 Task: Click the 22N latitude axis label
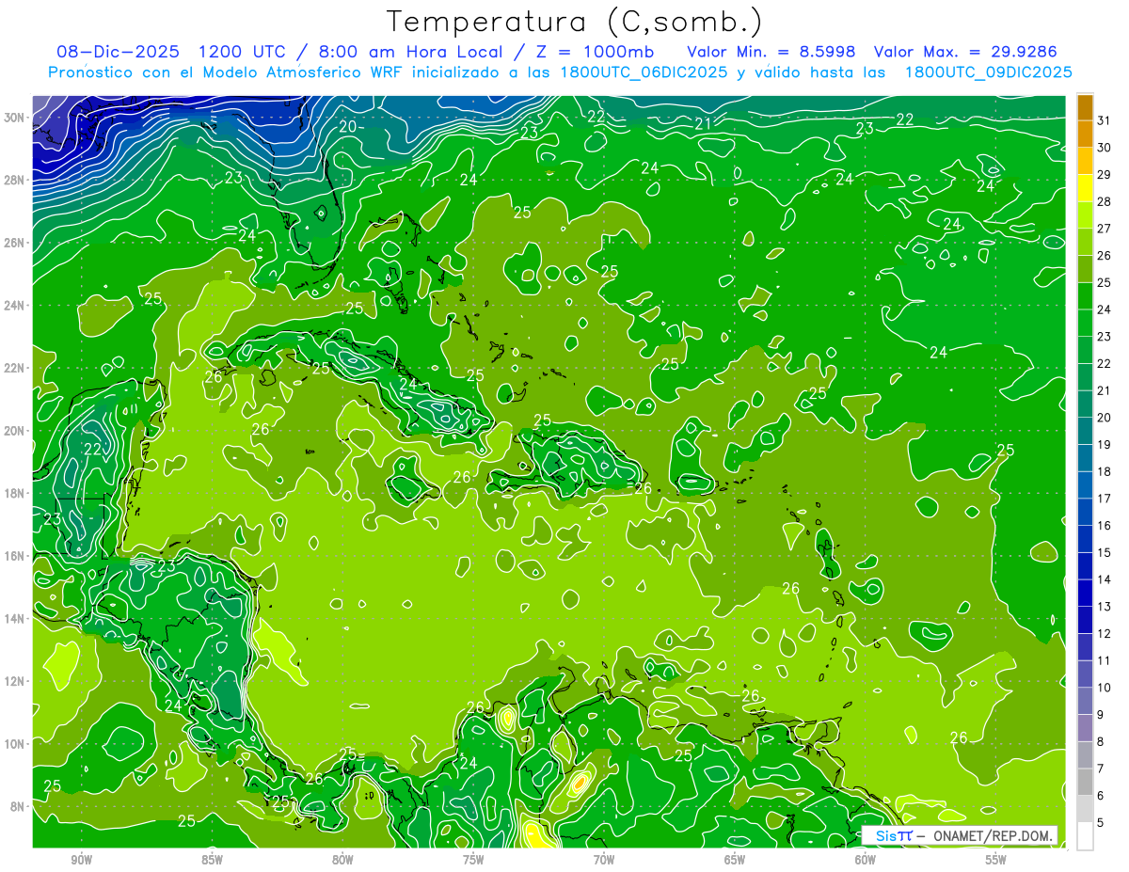click(15, 368)
